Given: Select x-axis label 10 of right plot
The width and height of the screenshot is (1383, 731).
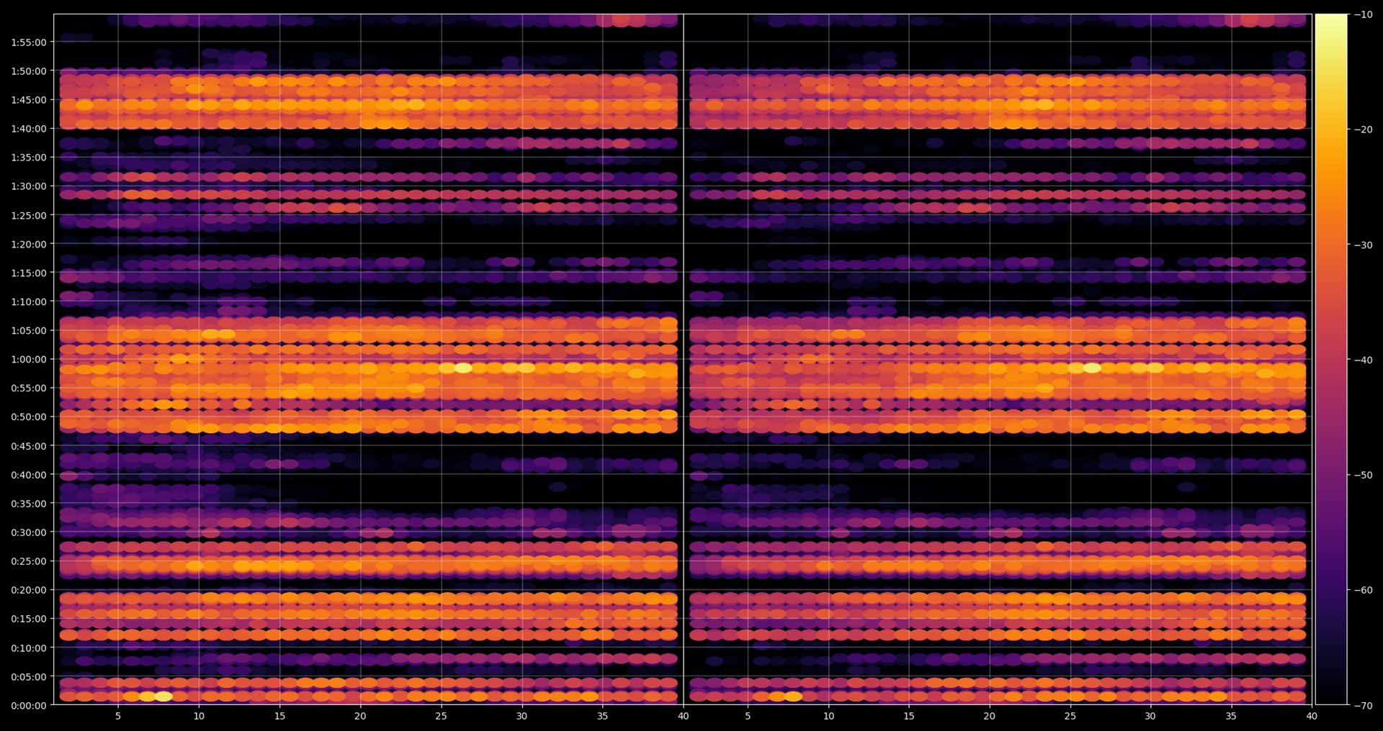Looking at the screenshot, I should pos(828,716).
